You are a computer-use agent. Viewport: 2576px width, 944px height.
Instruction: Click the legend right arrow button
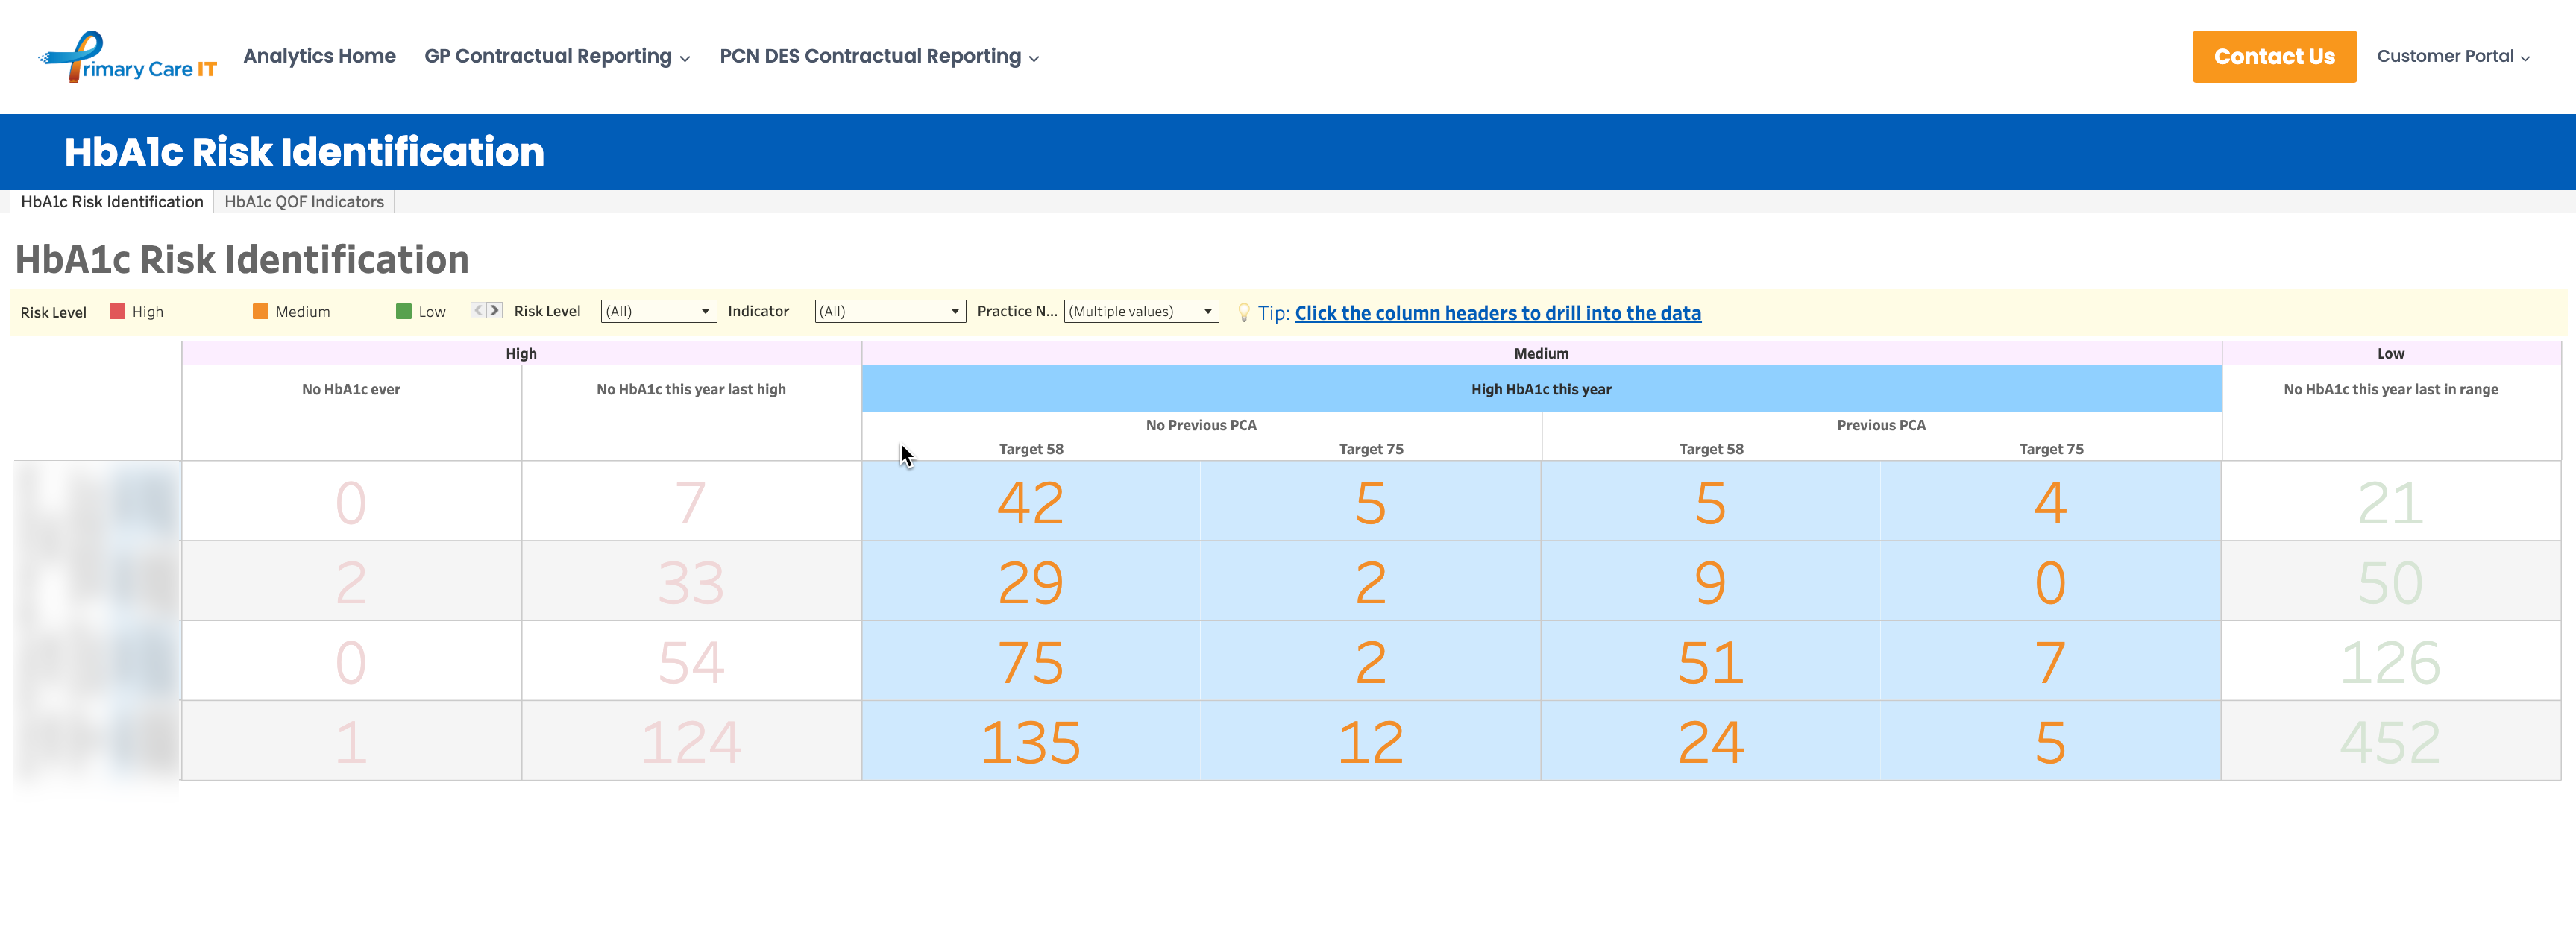pos(494,311)
